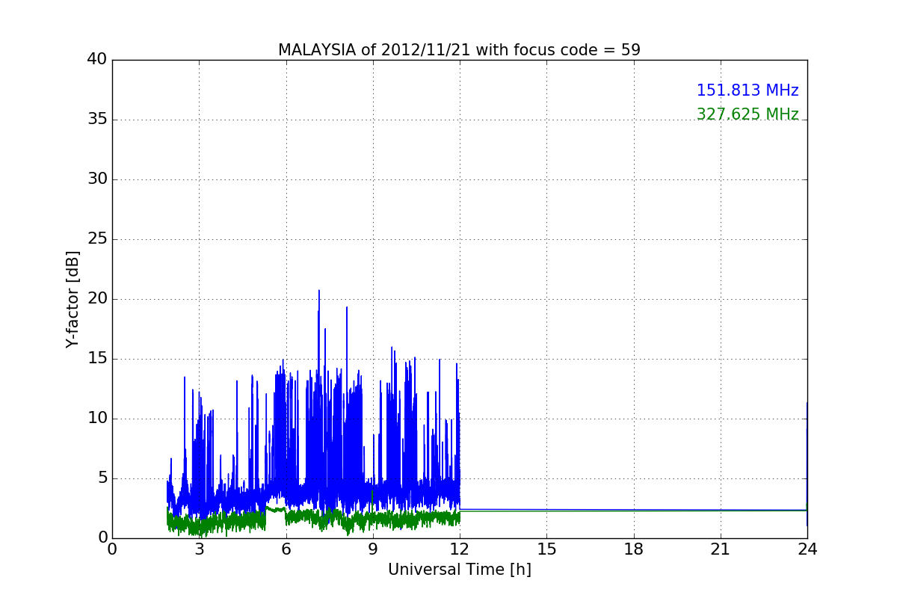This screenshot has width=897, height=598.
Task: Click the 'Y-factor [dB]' axis label
Action: coord(73,299)
